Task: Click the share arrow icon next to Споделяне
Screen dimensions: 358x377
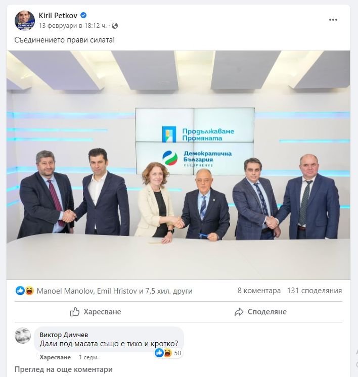Action: point(239,312)
